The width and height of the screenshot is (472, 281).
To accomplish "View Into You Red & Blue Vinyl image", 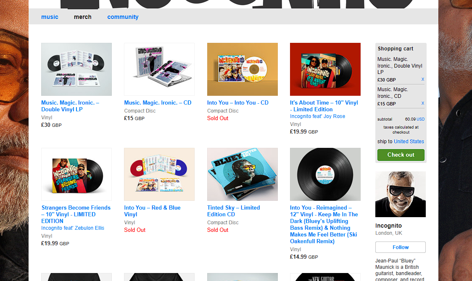I will (159, 174).
